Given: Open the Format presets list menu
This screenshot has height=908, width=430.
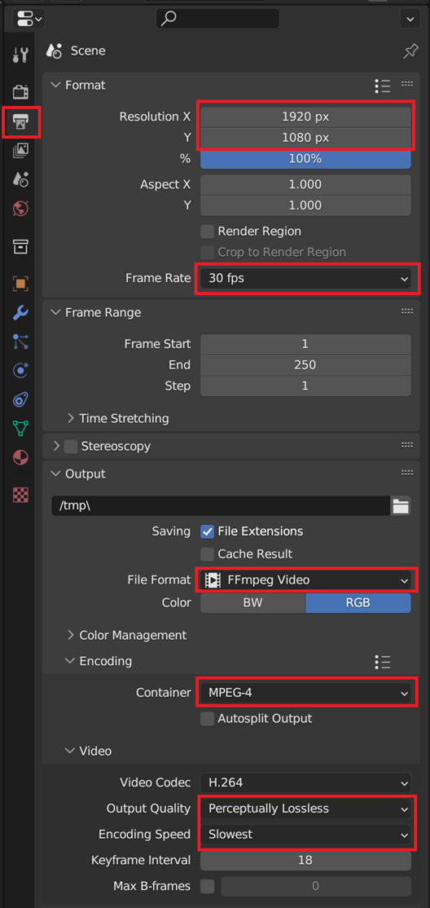Looking at the screenshot, I should (383, 85).
